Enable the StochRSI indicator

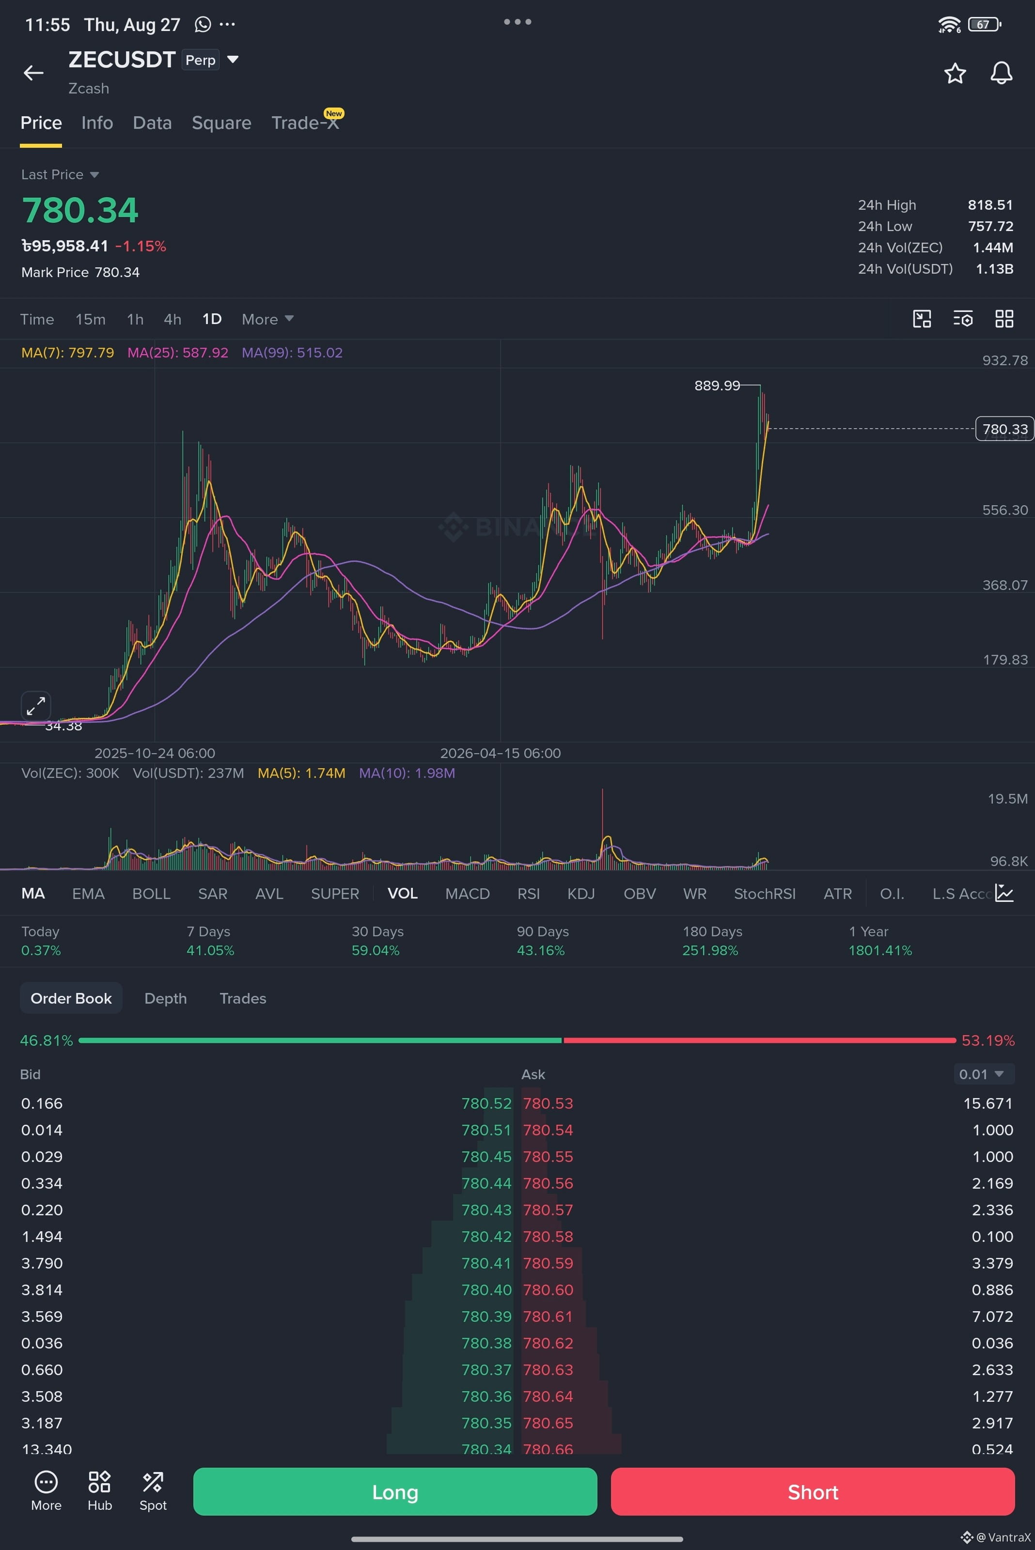tap(764, 894)
